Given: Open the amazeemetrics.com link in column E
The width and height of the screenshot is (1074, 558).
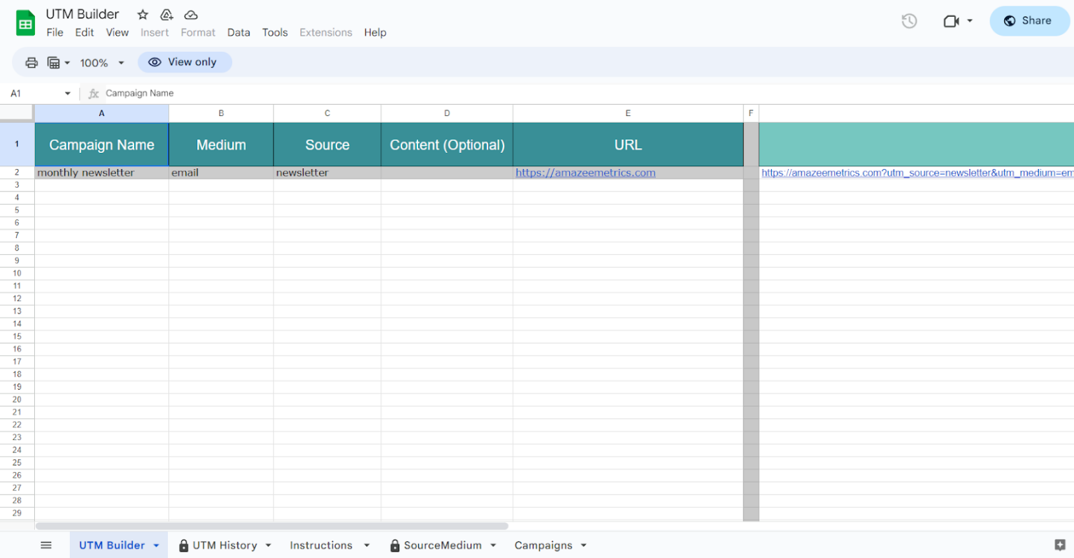Looking at the screenshot, I should 585,172.
